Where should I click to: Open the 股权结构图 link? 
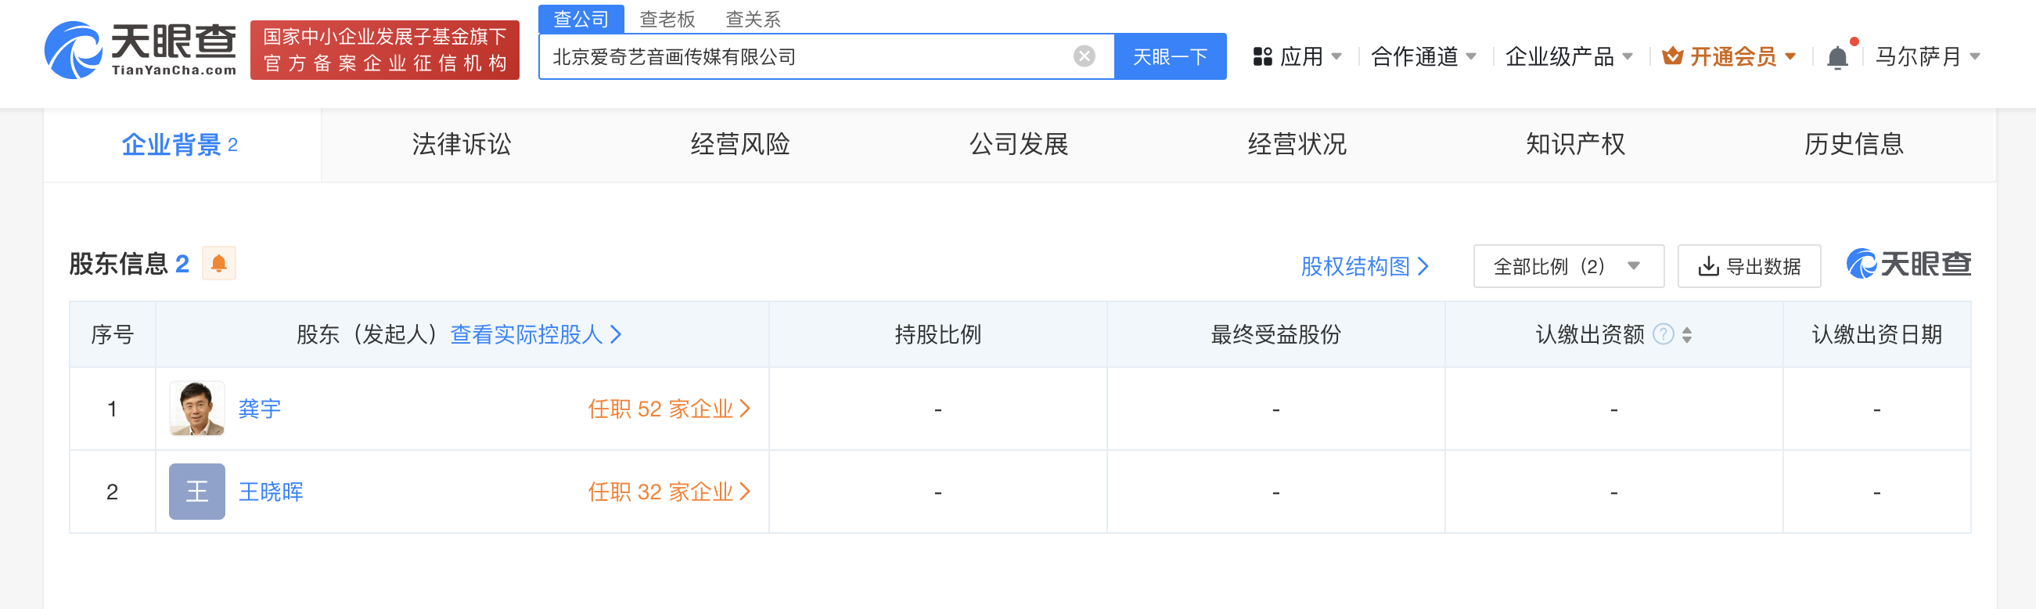1364,267
